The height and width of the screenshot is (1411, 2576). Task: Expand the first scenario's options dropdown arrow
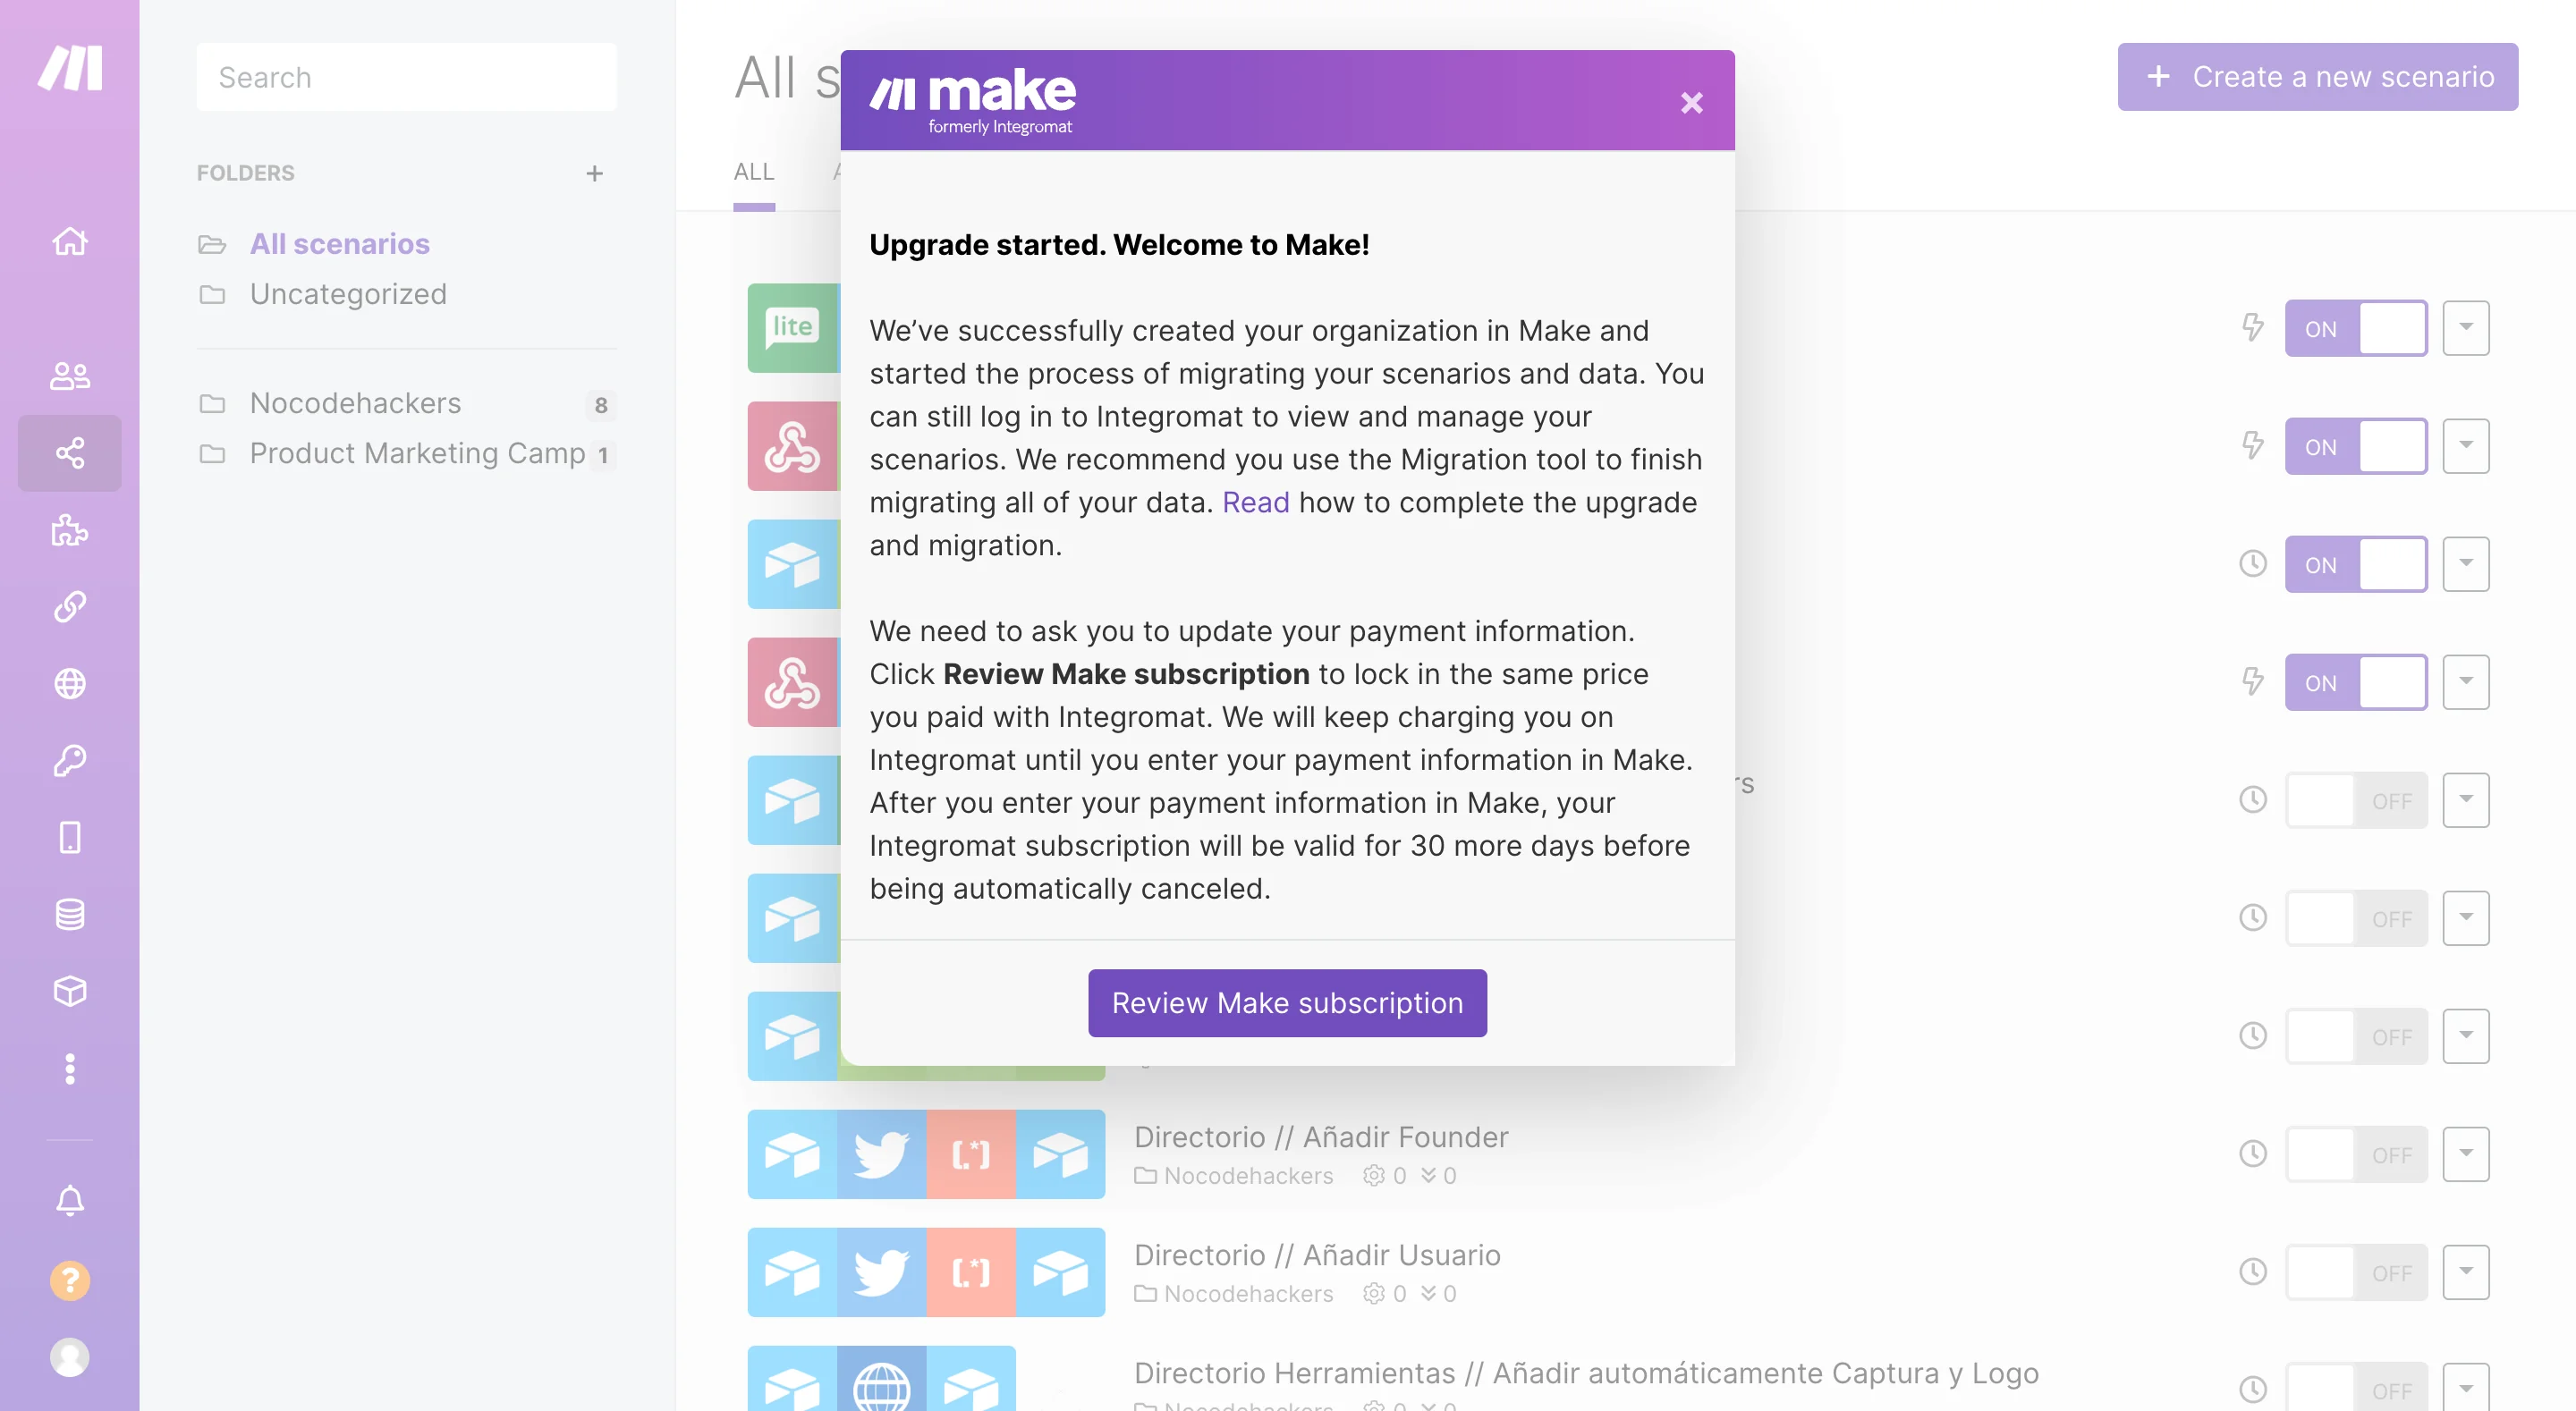pyautogui.click(x=2465, y=328)
